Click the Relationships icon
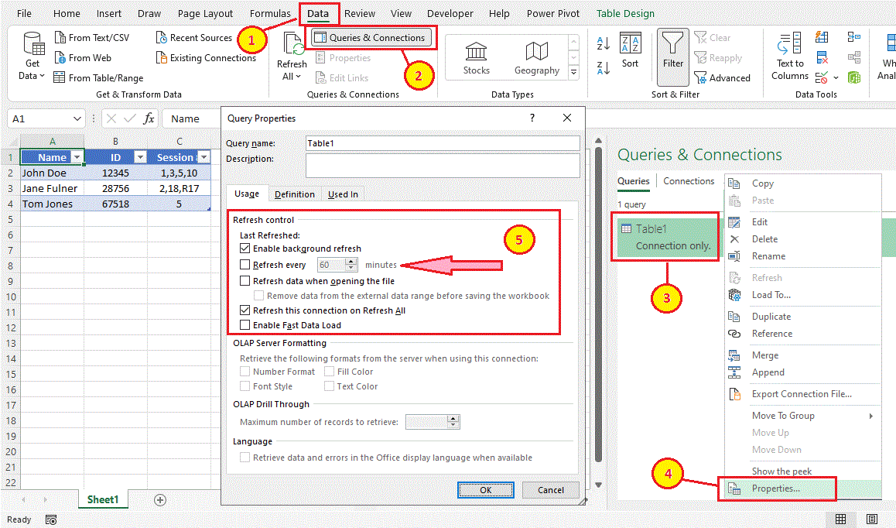Viewport: 896px width, 528px height. 854,58
